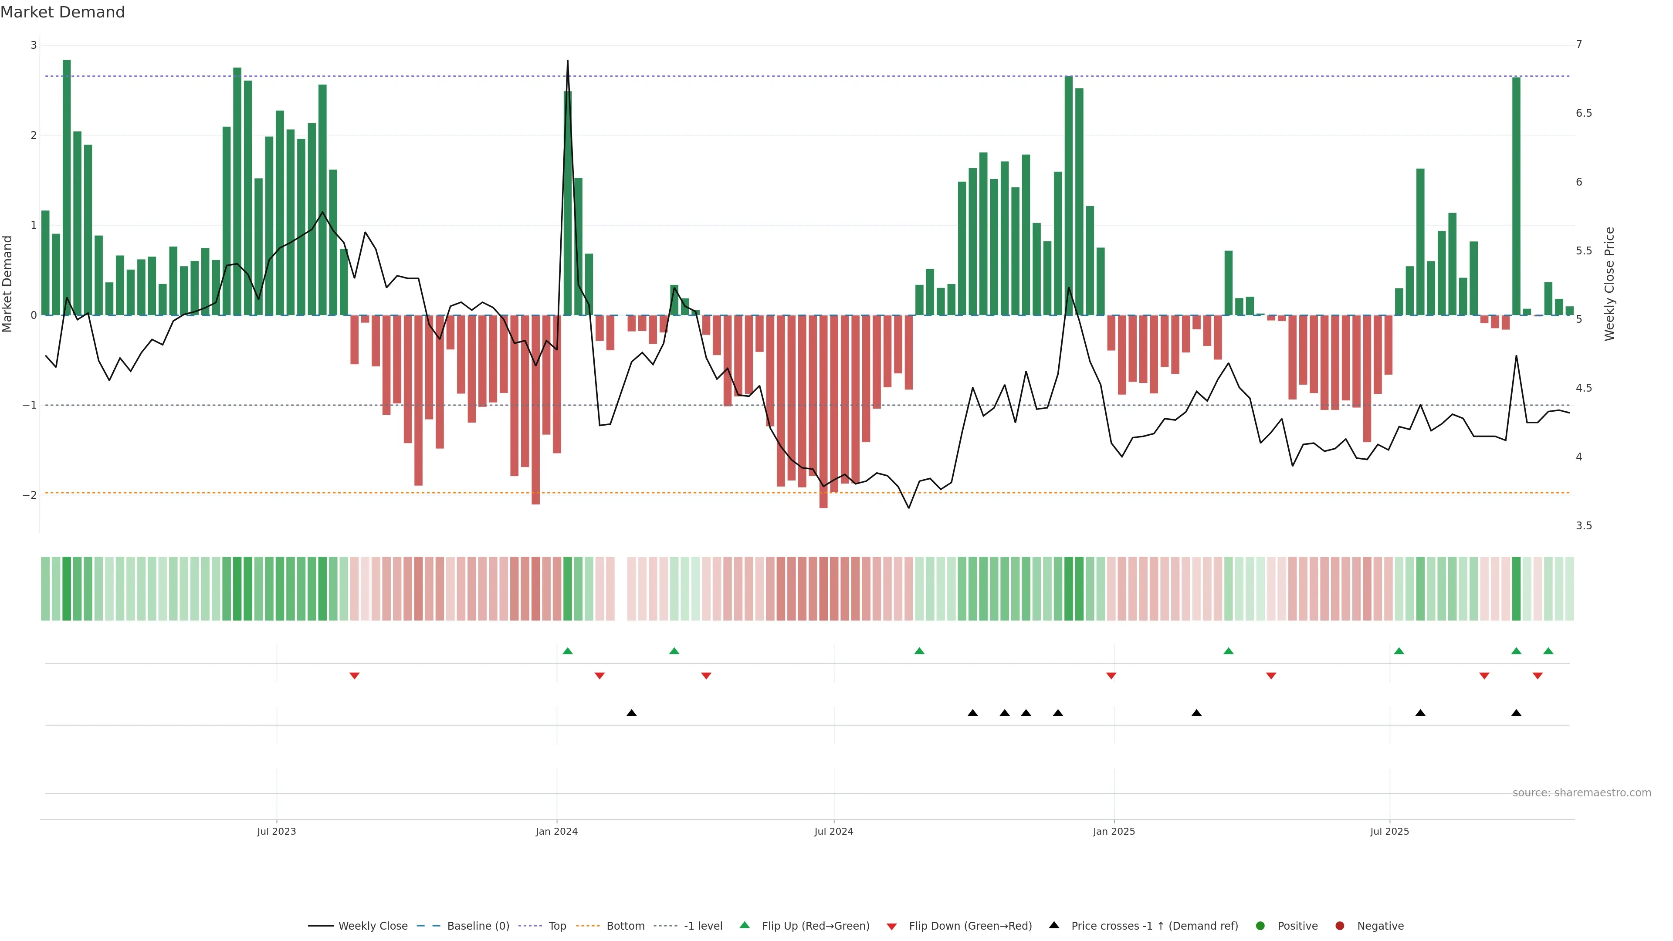1673x941 pixels.
Task: Click the Jul 2024 axis label
Action: [833, 831]
